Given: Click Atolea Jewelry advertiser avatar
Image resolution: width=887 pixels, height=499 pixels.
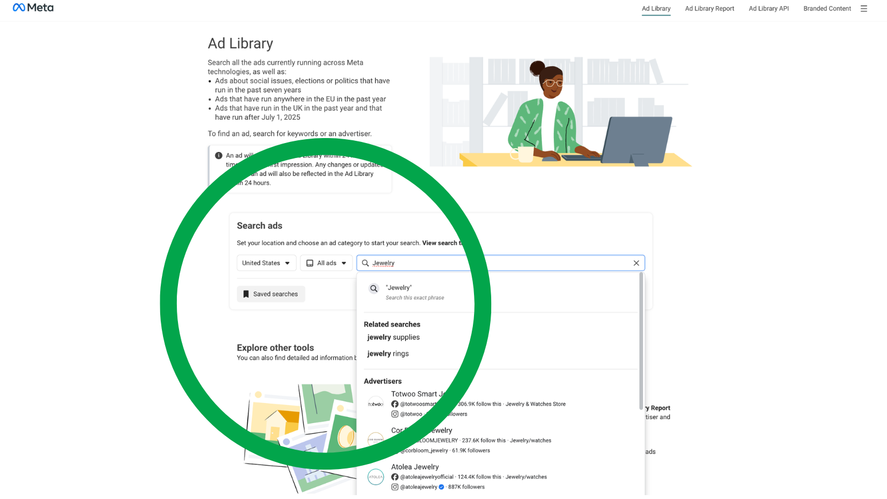Looking at the screenshot, I should pos(376,477).
